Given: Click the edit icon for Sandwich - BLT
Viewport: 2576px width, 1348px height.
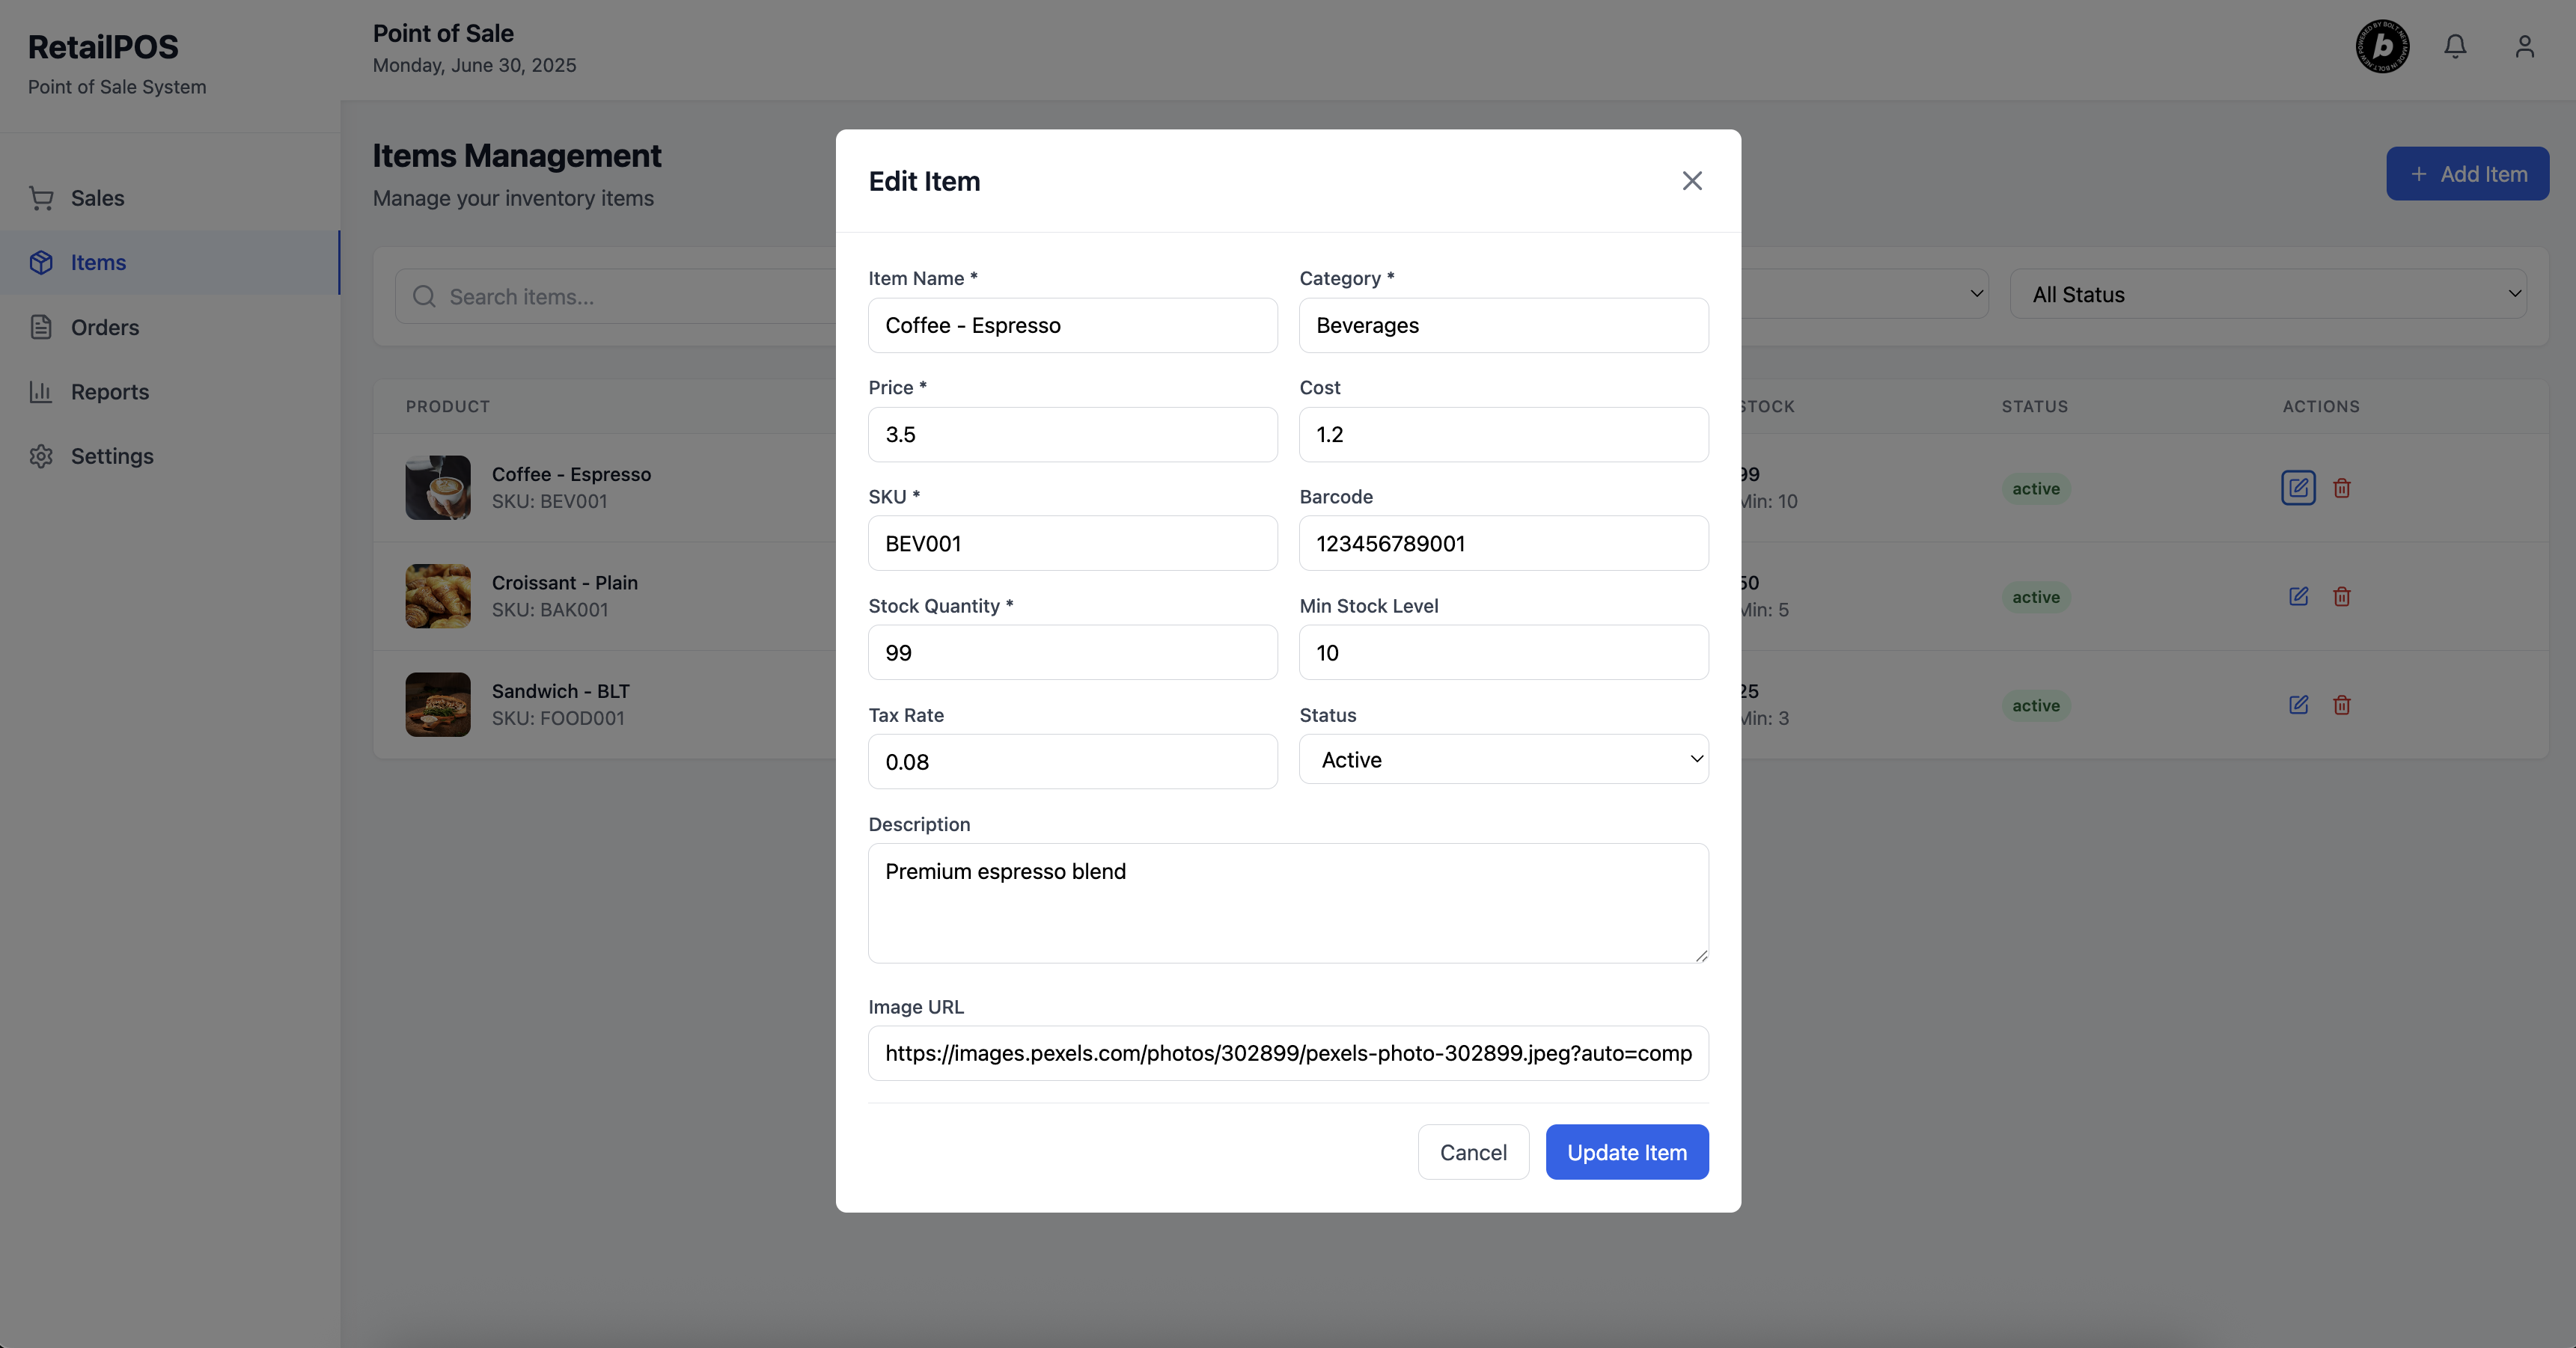Looking at the screenshot, I should [2298, 705].
